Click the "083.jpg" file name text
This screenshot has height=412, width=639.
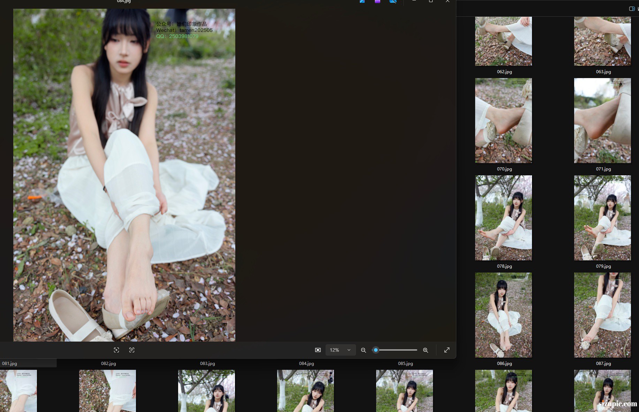coord(207,364)
